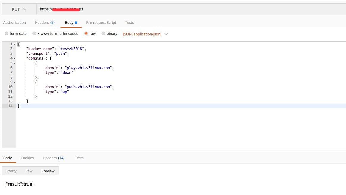This screenshot has height=195, width=346.
Task: Choose the x-www-form-urlencoded body option
Action: (x=34, y=34)
